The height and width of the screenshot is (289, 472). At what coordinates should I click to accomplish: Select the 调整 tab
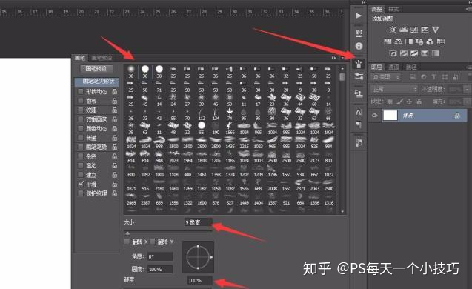(376, 10)
